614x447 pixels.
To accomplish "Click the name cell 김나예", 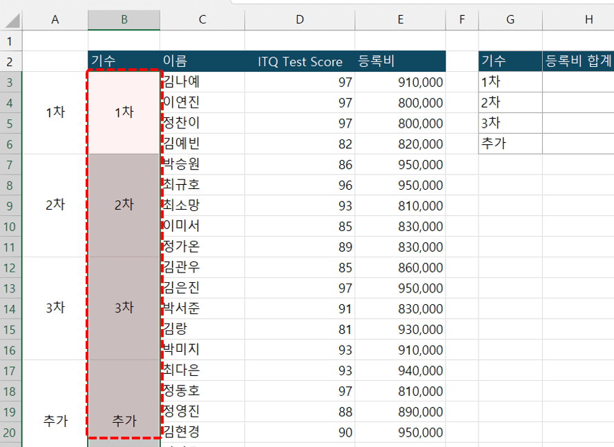I will coord(202,82).
